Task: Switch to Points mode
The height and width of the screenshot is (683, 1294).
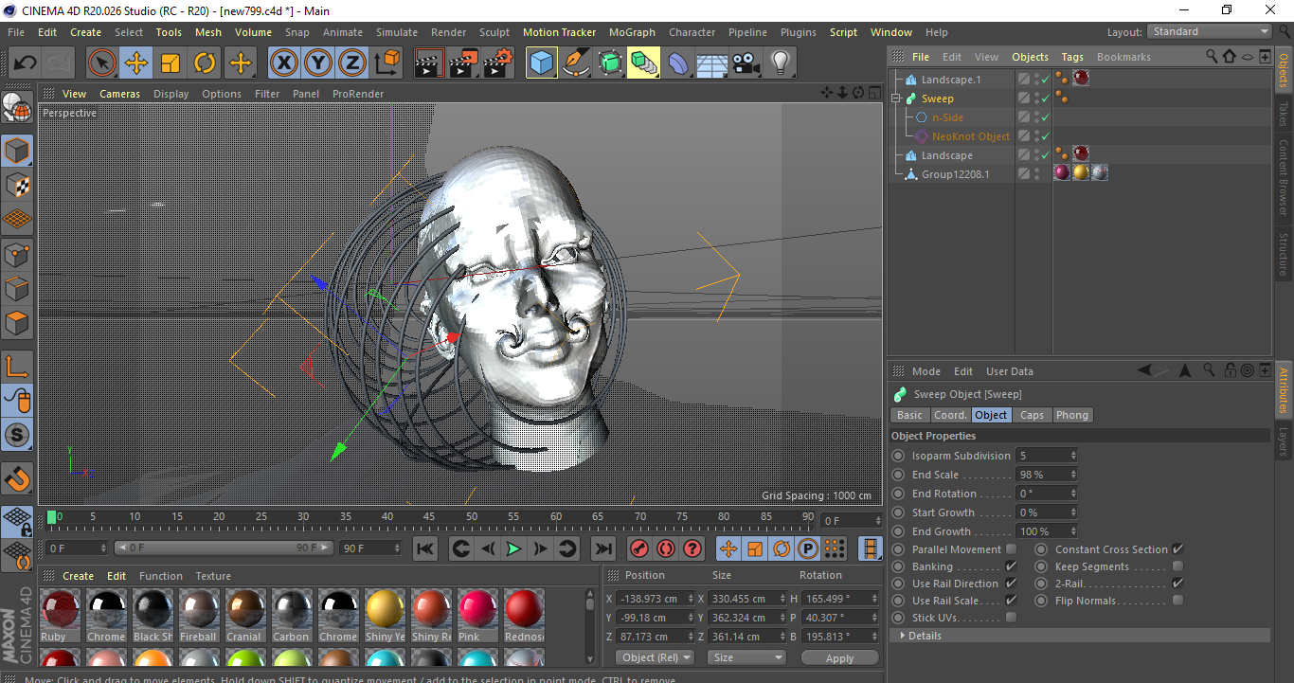Action: [x=17, y=254]
